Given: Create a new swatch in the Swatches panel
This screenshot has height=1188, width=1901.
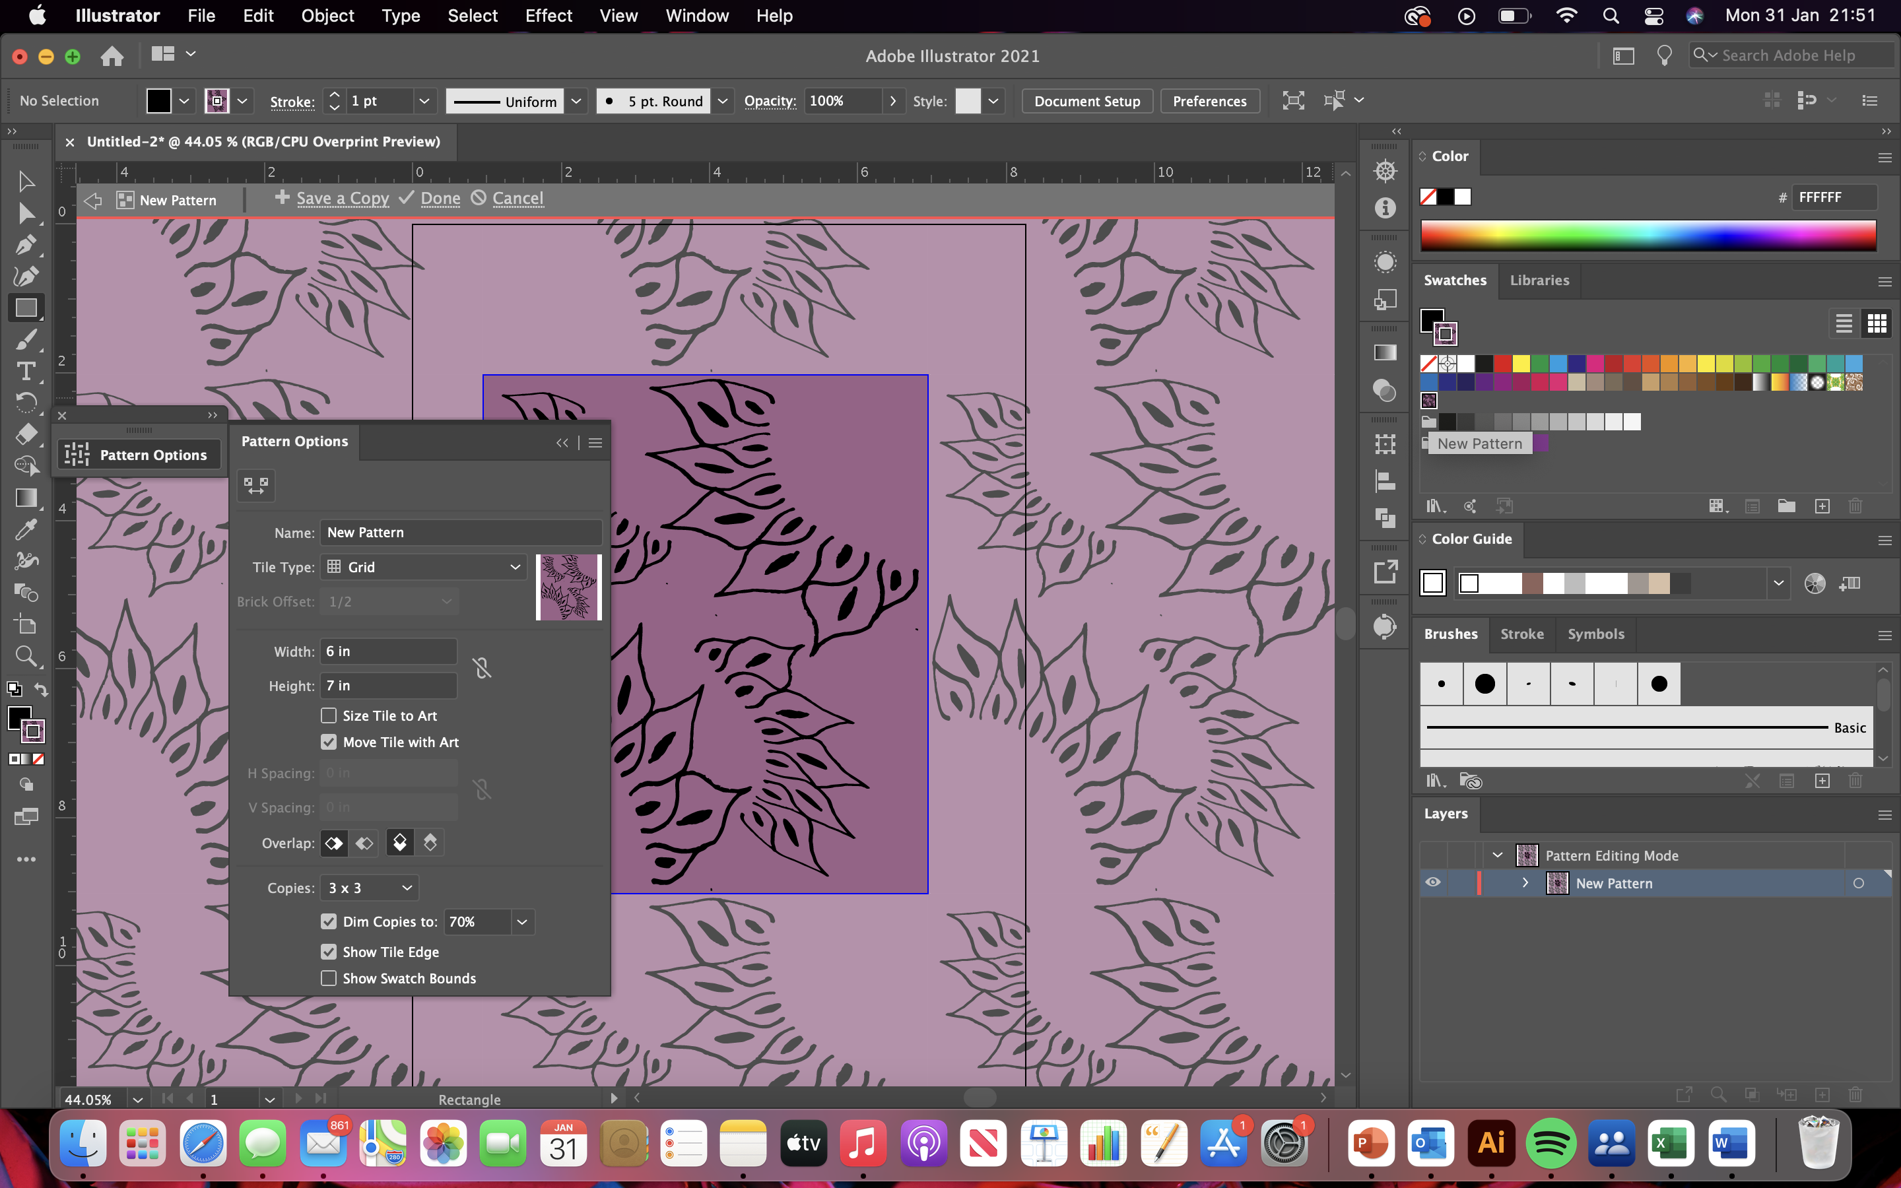Looking at the screenshot, I should point(1823,506).
